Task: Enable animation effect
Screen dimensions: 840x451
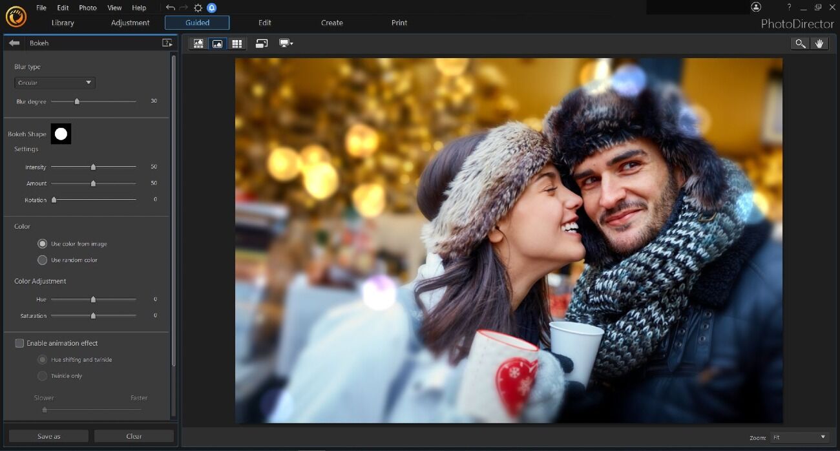Action: tap(19, 343)
